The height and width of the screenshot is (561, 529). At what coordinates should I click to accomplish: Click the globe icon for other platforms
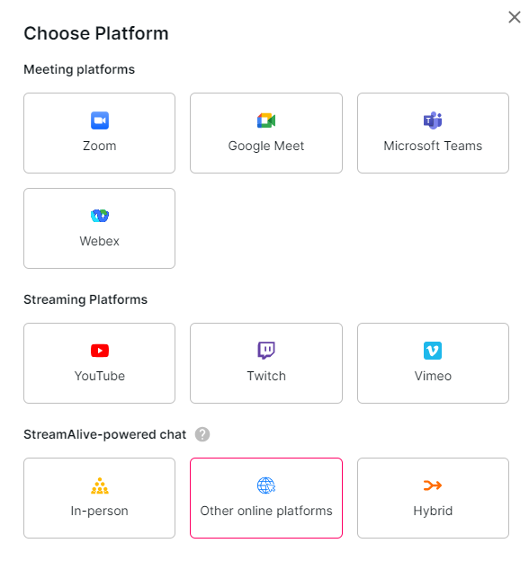[266, 485]
